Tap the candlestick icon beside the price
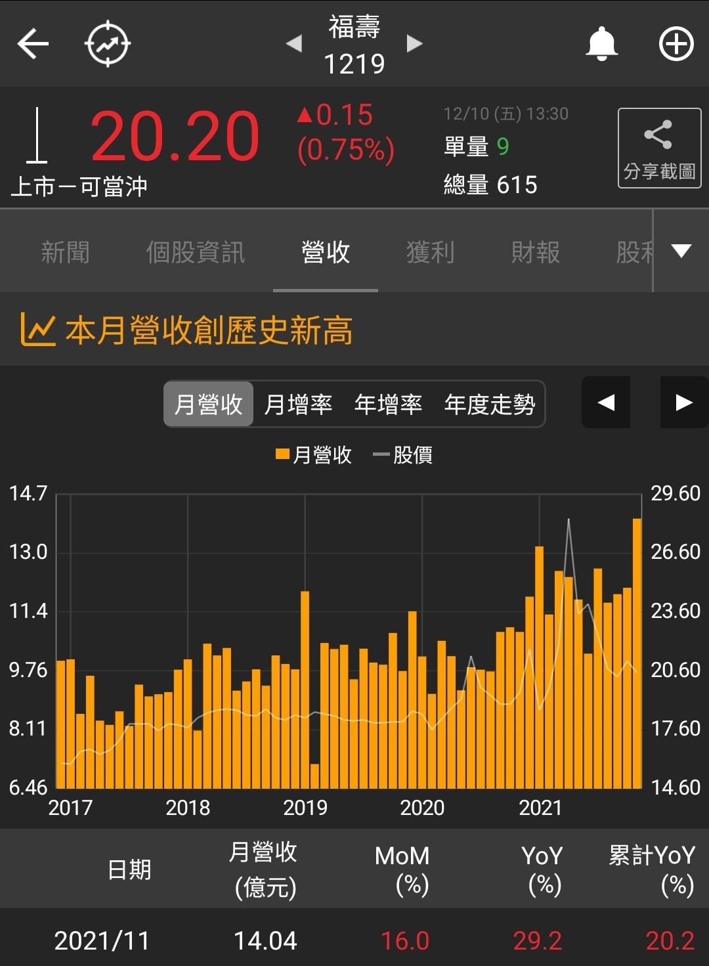Viewport: 709px width, 966px height. point(37,135)
